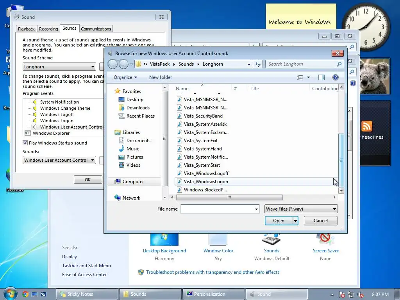Click the muted volume tray icon

[x=361, y=295]
